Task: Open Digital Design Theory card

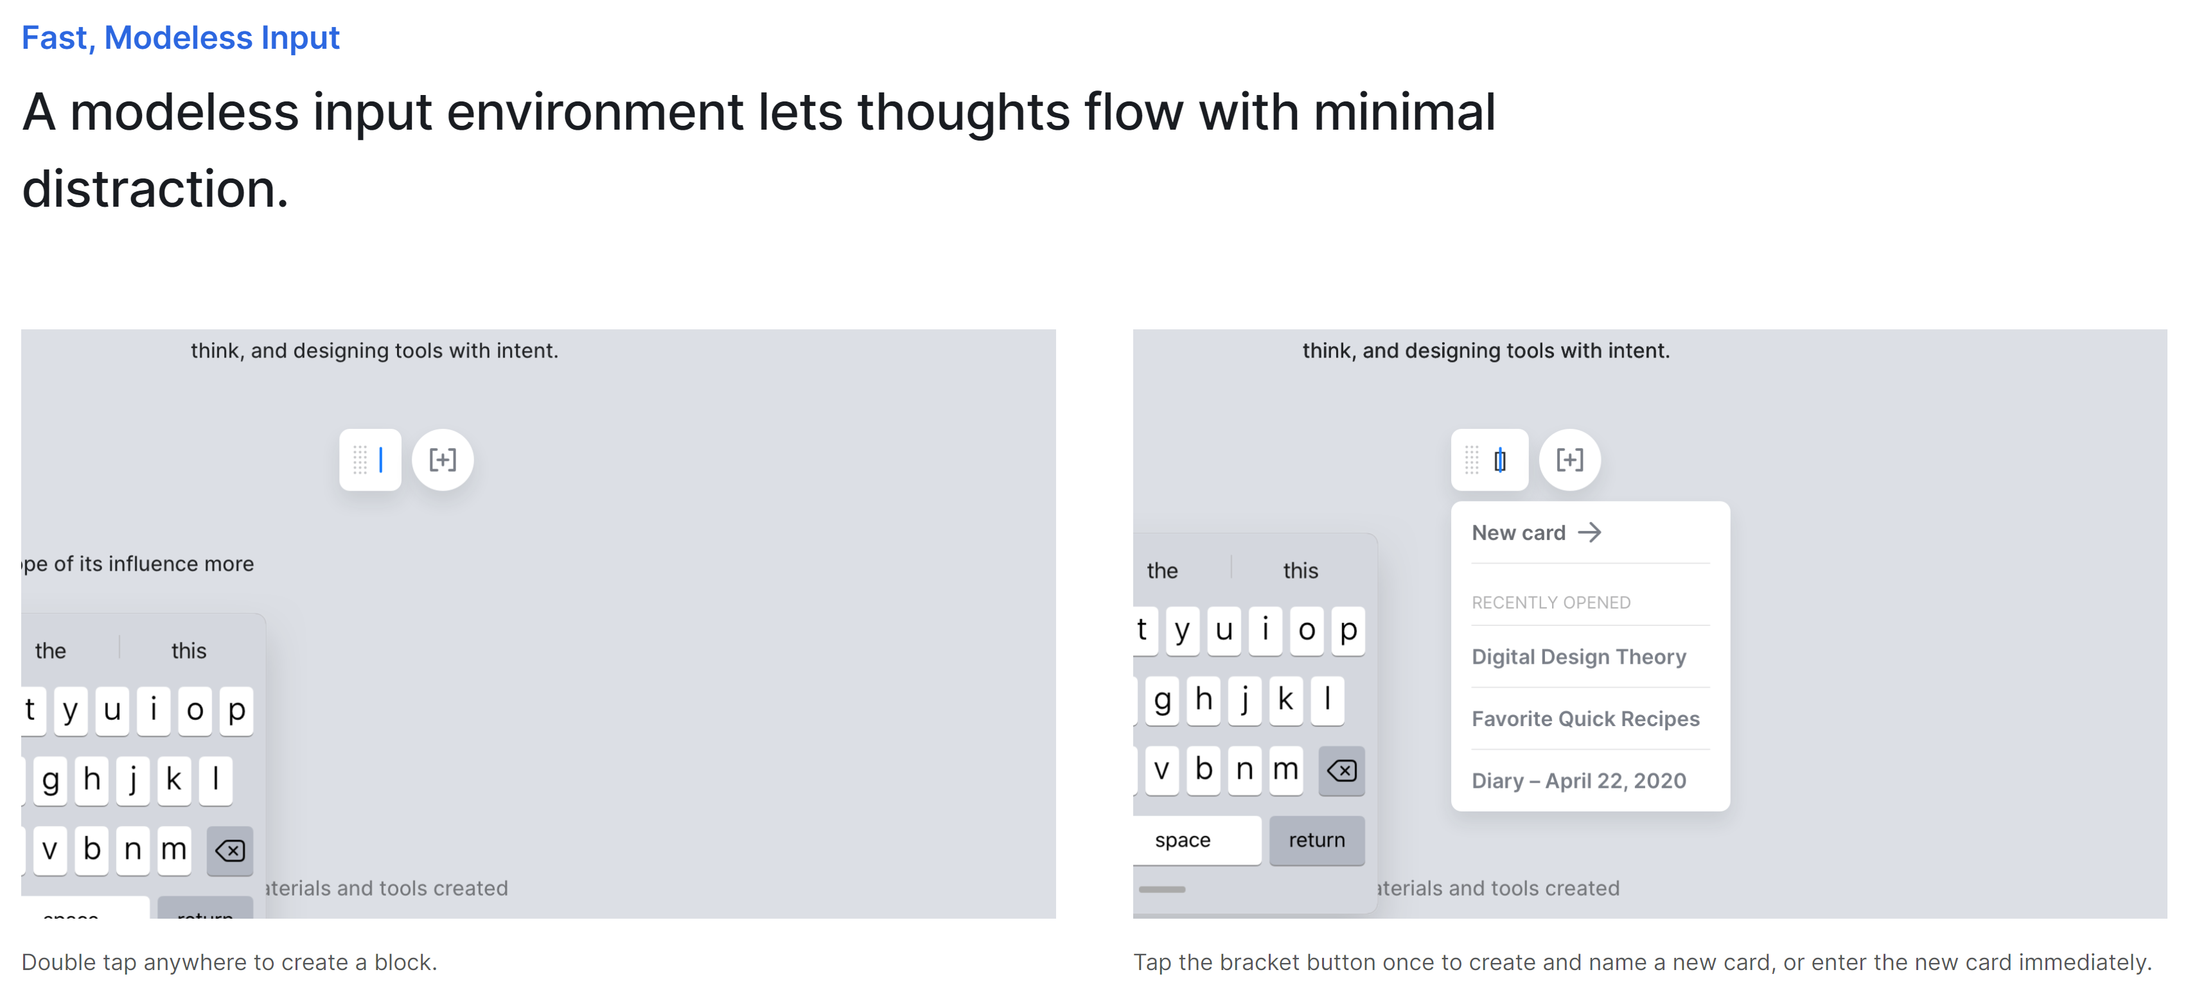Action: point(1578,656)
